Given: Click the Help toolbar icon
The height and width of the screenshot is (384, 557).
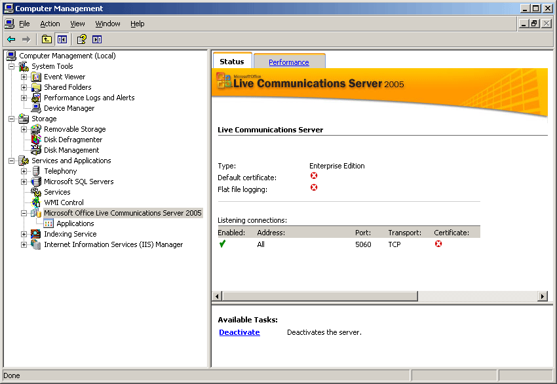Looking at the screenshot, I should tap(82, 39).
